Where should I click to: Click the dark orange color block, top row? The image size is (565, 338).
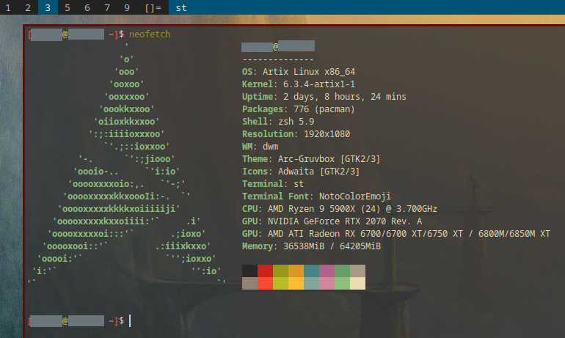coord(296,271)
